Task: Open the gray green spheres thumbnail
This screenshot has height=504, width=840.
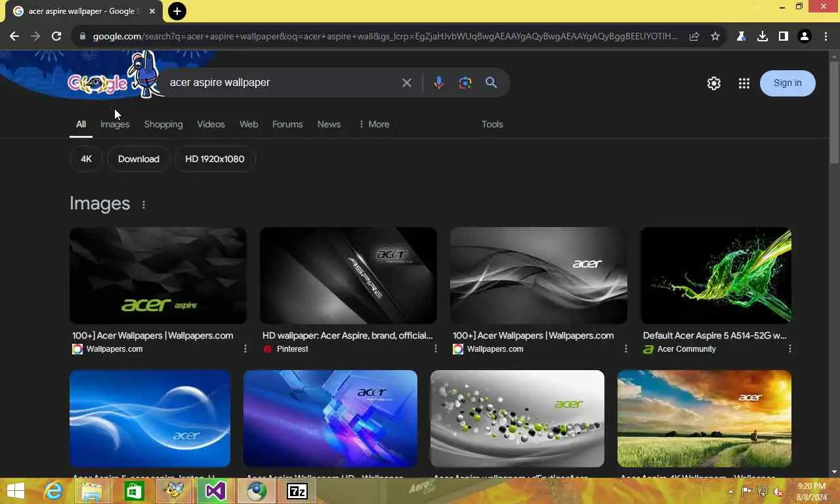Action: click(x=517, y=419)
